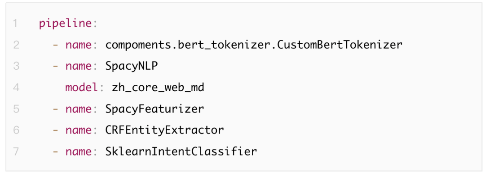Click the 'name' key on line 5
This screenshot has width=485, height=176.
tap(79, 109)
